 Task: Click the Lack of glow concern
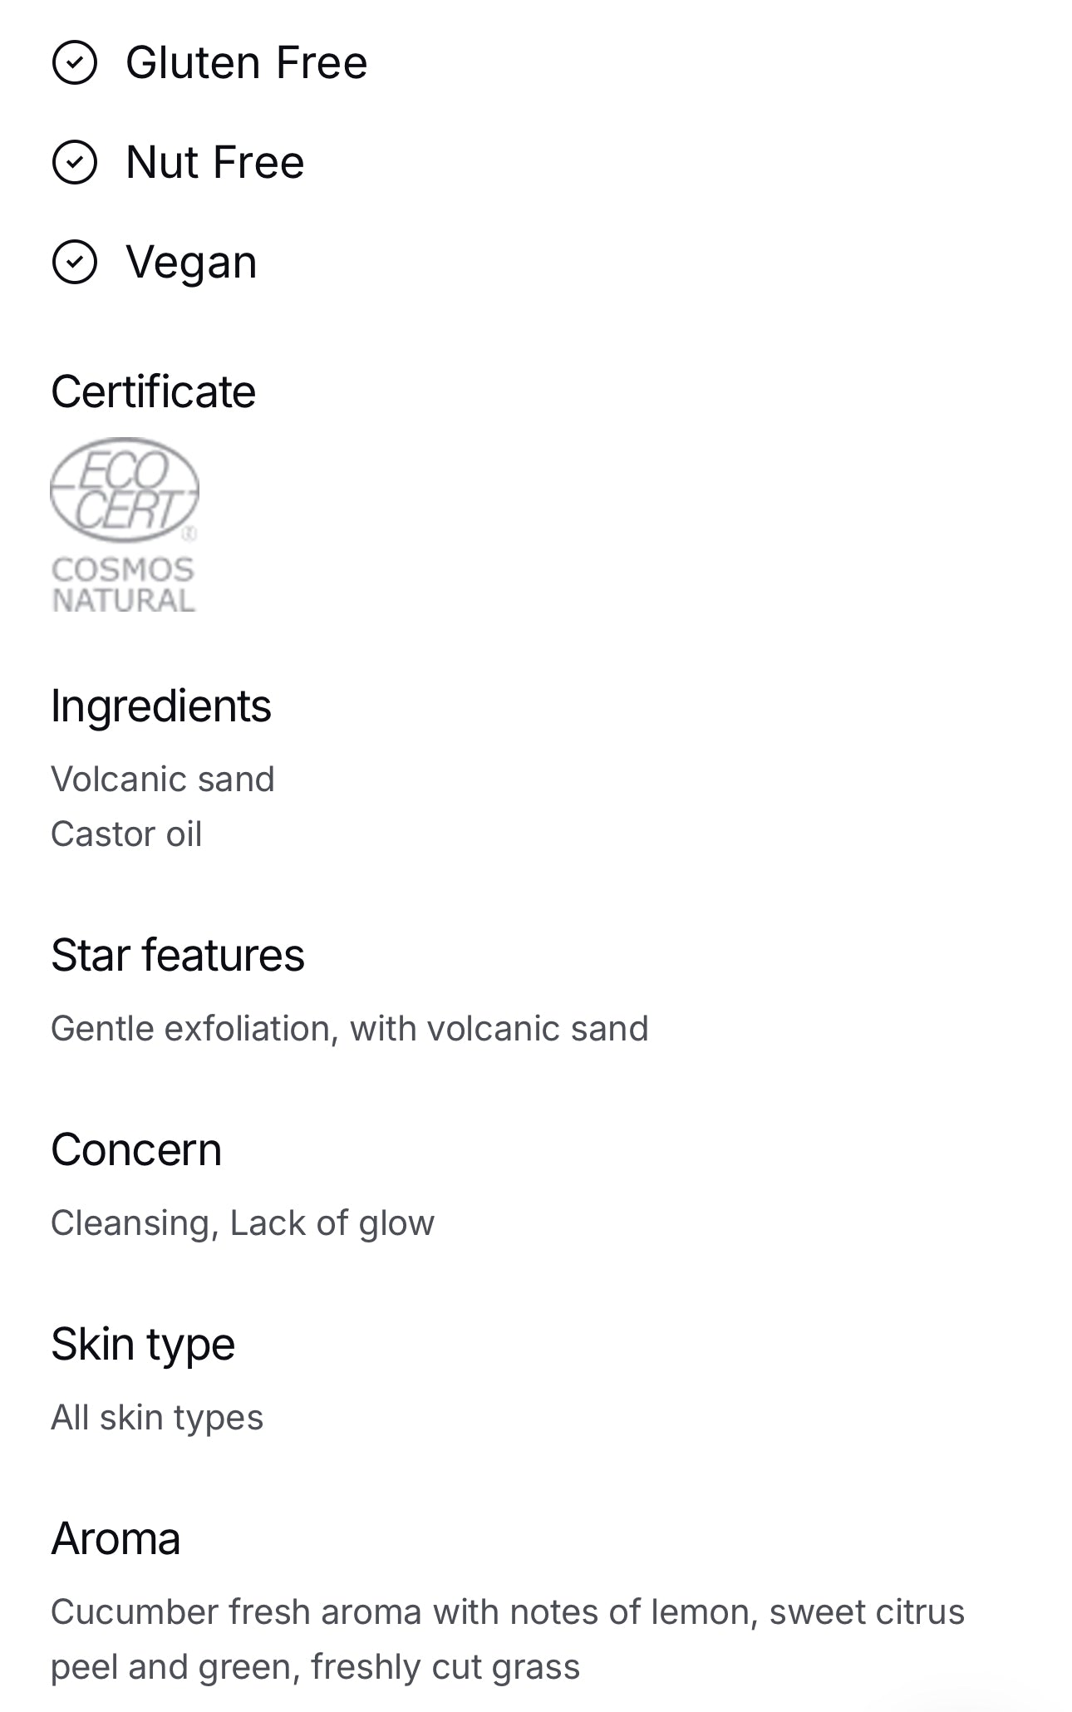tap(332, 1223)
